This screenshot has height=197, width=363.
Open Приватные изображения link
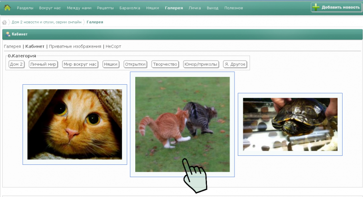click(75, 47)
